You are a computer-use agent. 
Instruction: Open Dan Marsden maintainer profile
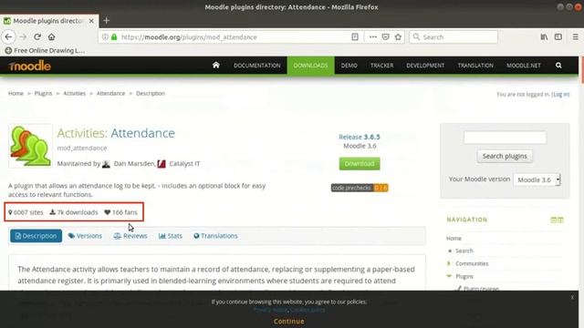pos(134,164)
